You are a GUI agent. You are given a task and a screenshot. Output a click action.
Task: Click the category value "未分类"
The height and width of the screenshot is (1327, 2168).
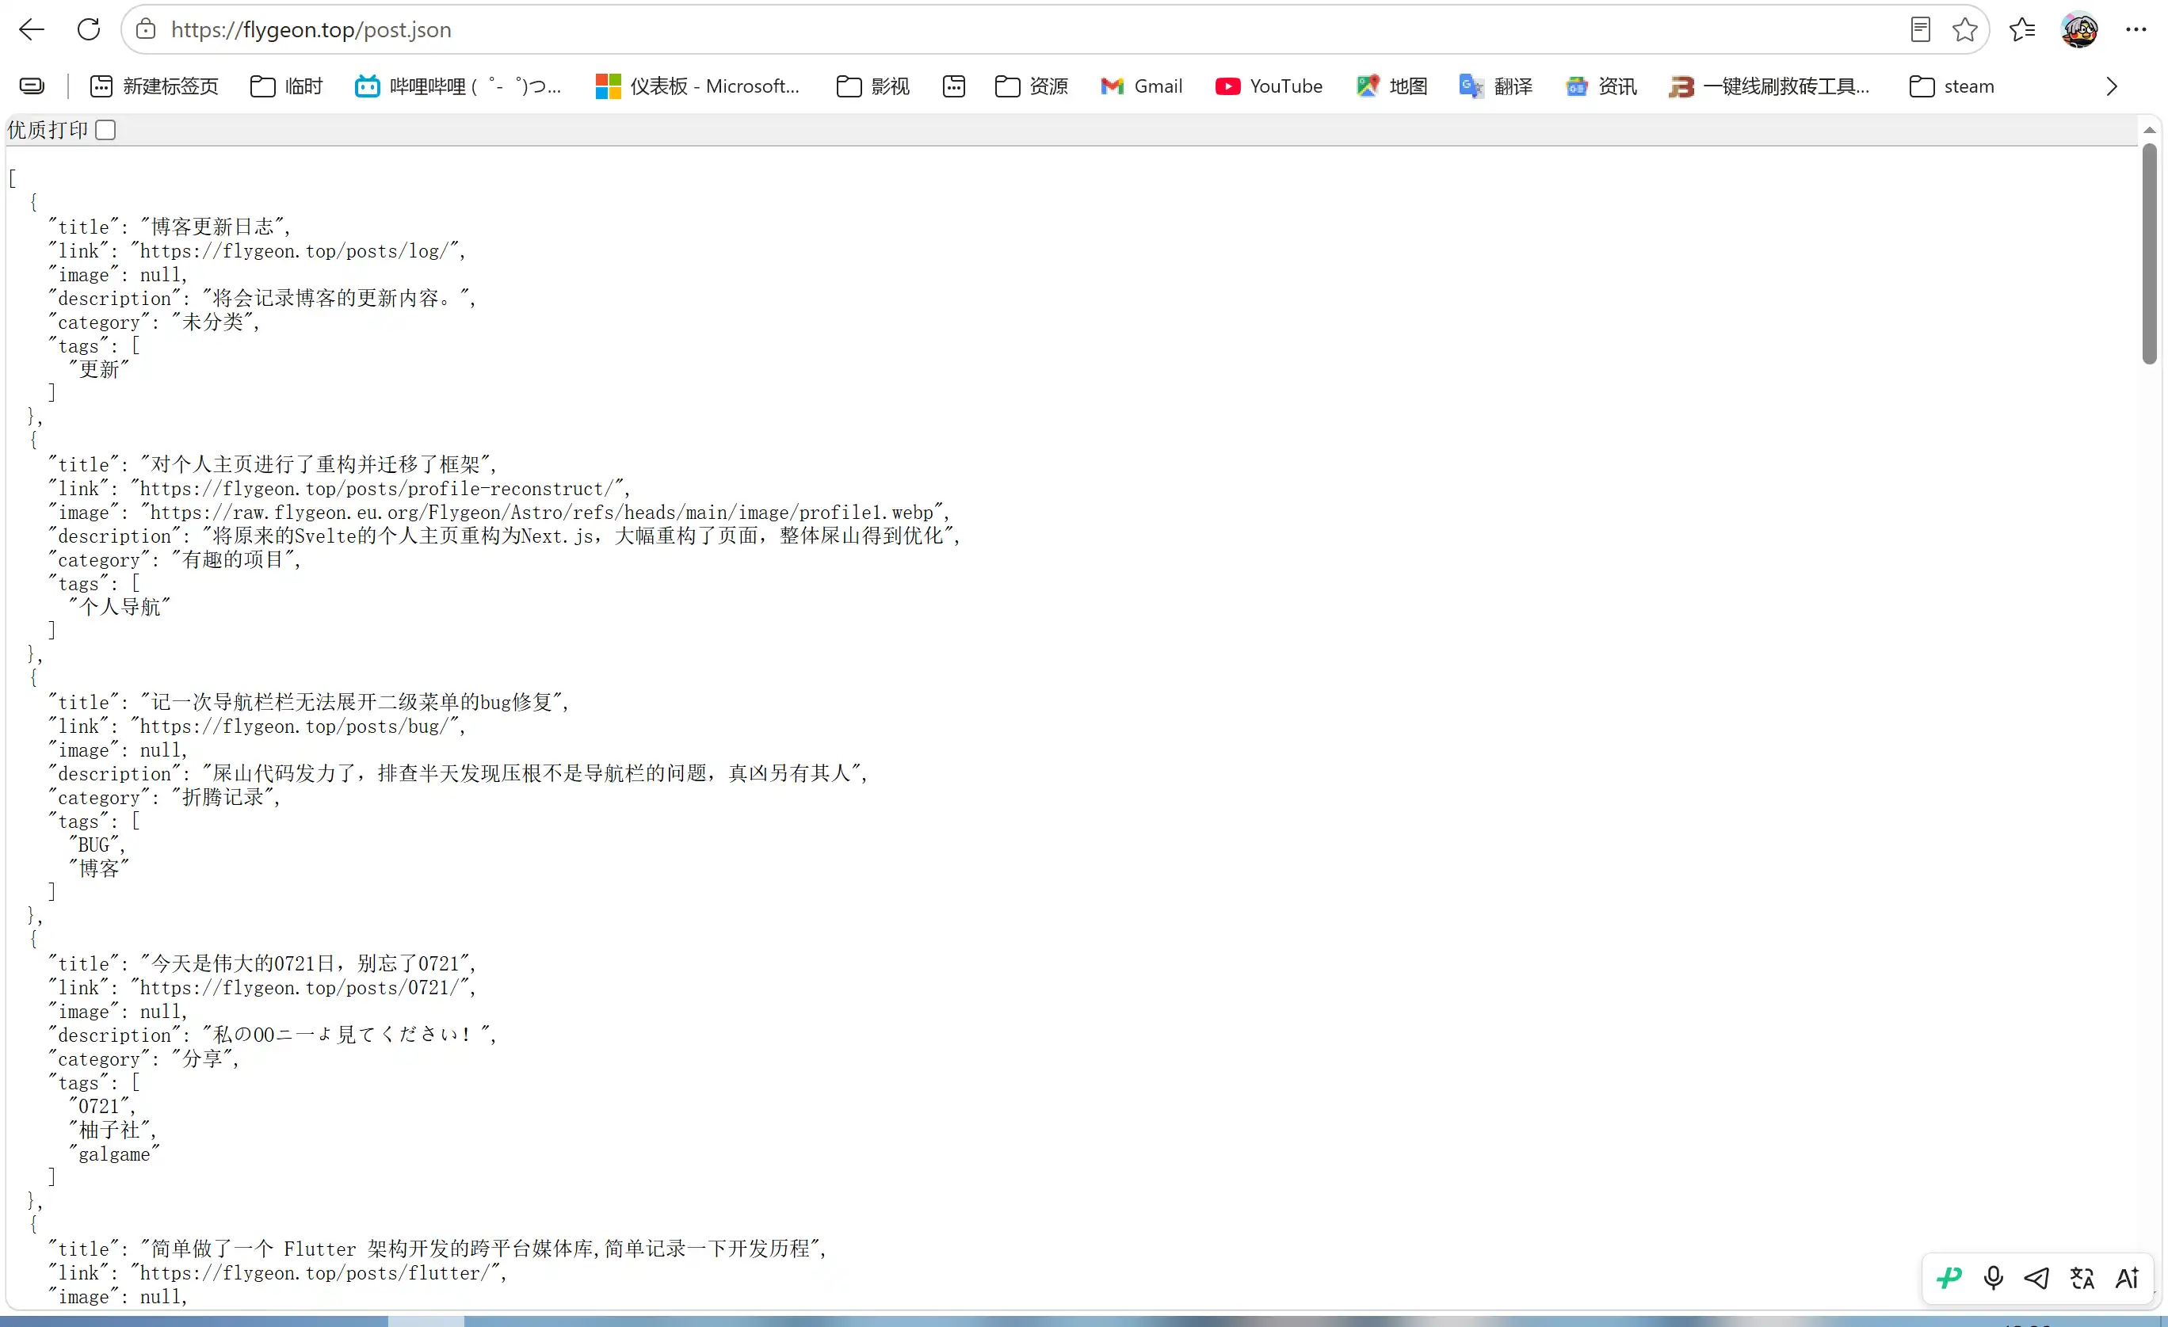pos(213,322)
